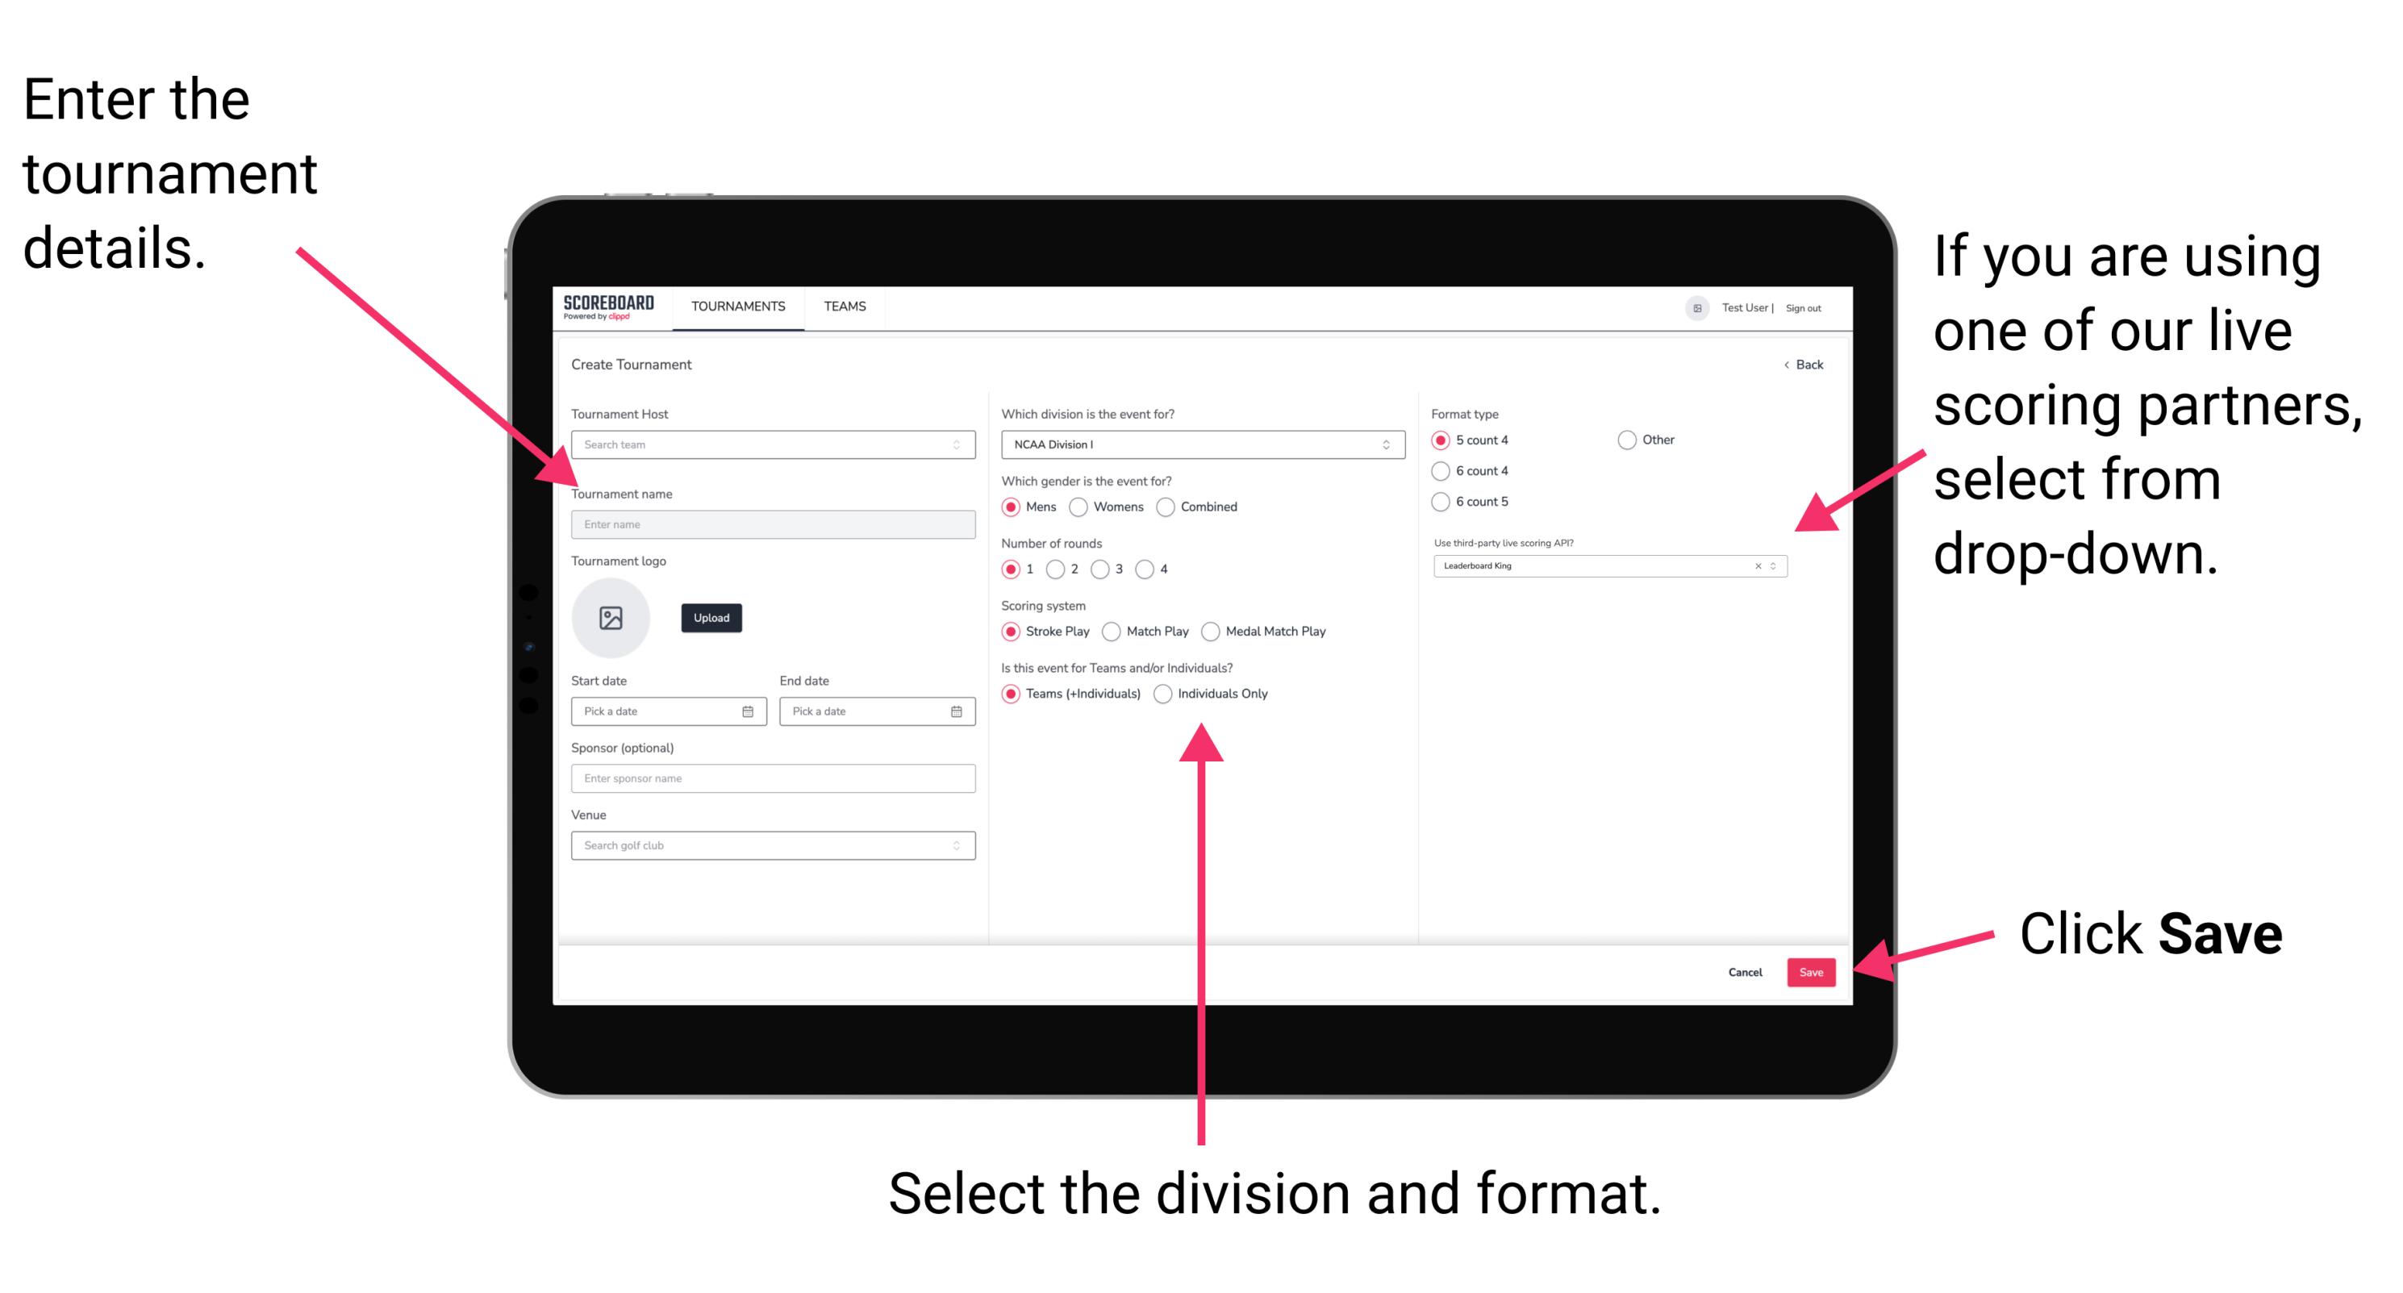
Task: Click the Upload button for tournament logo
Action: [x=711, y=618]
